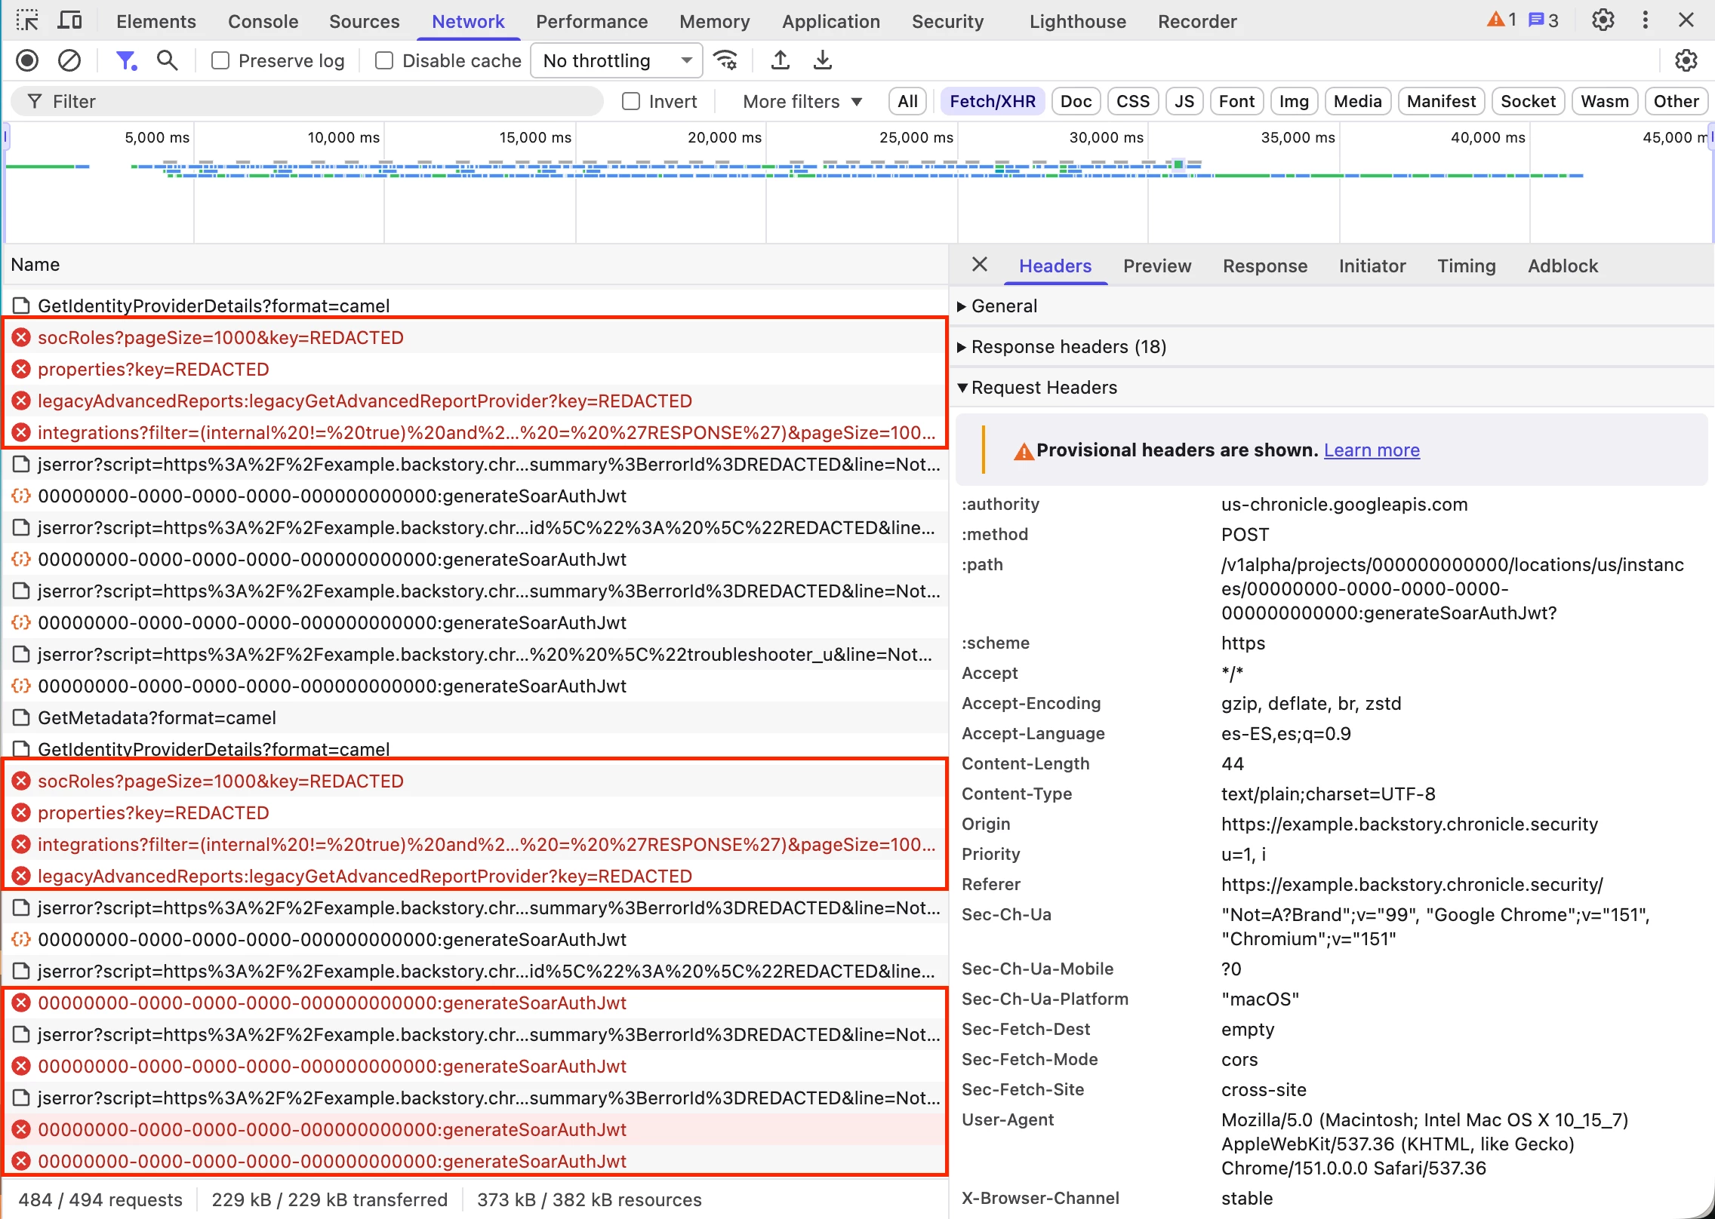Toggle the Wasm type filter
This screenshot has height=1219, width=1715.
[1605, 101]
